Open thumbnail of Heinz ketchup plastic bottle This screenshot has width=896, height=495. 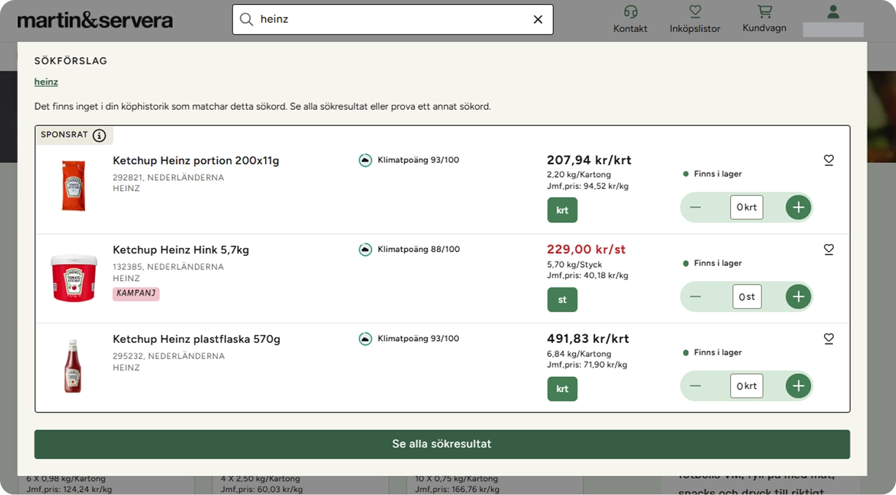point(73,366)
